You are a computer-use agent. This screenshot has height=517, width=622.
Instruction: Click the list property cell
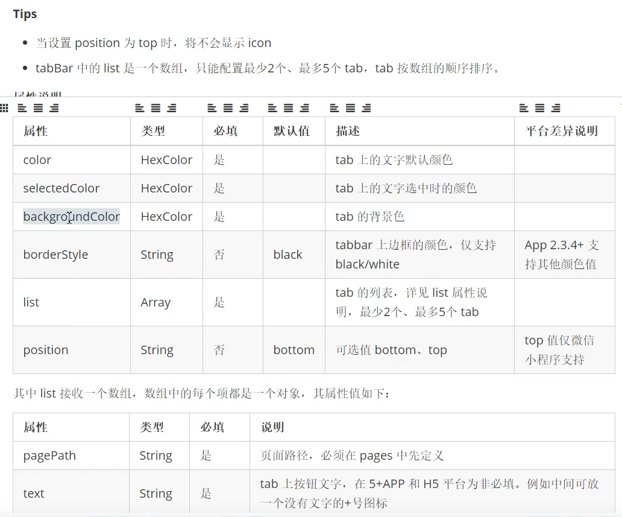(72, 302)
